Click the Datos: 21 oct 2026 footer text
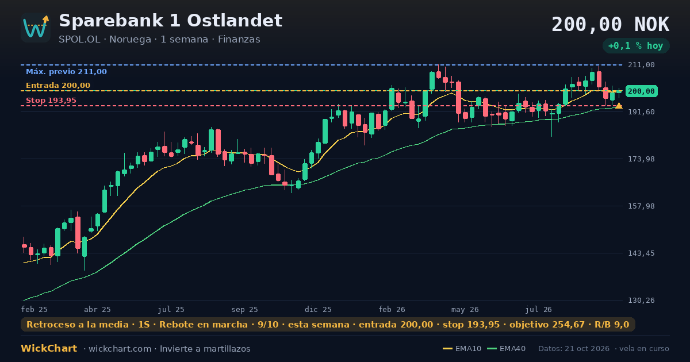 click(x=575, y=349)
